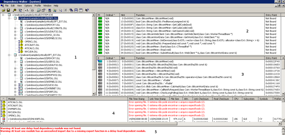The height and width of the screenshot is (135, 285).
Task: Open module Properties toolbar icon
Action: tap(43, 10)
